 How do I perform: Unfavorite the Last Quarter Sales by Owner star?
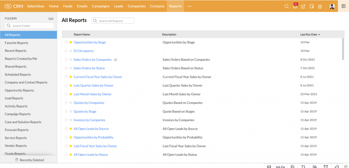coord(71,86)
